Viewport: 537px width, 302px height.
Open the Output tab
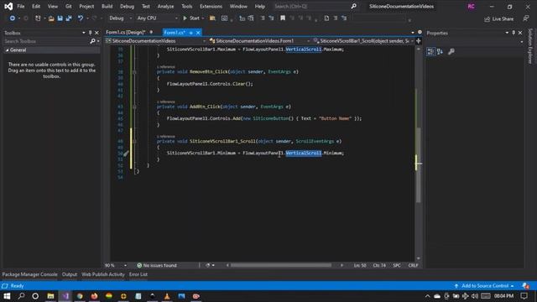pos(70,274)
